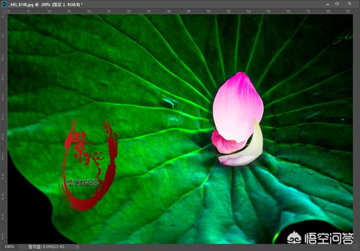Click the pink lotus bud on canvas
The height and width of the screenshot is (251, 360).
pyautogui.click(x=237, y=106)
